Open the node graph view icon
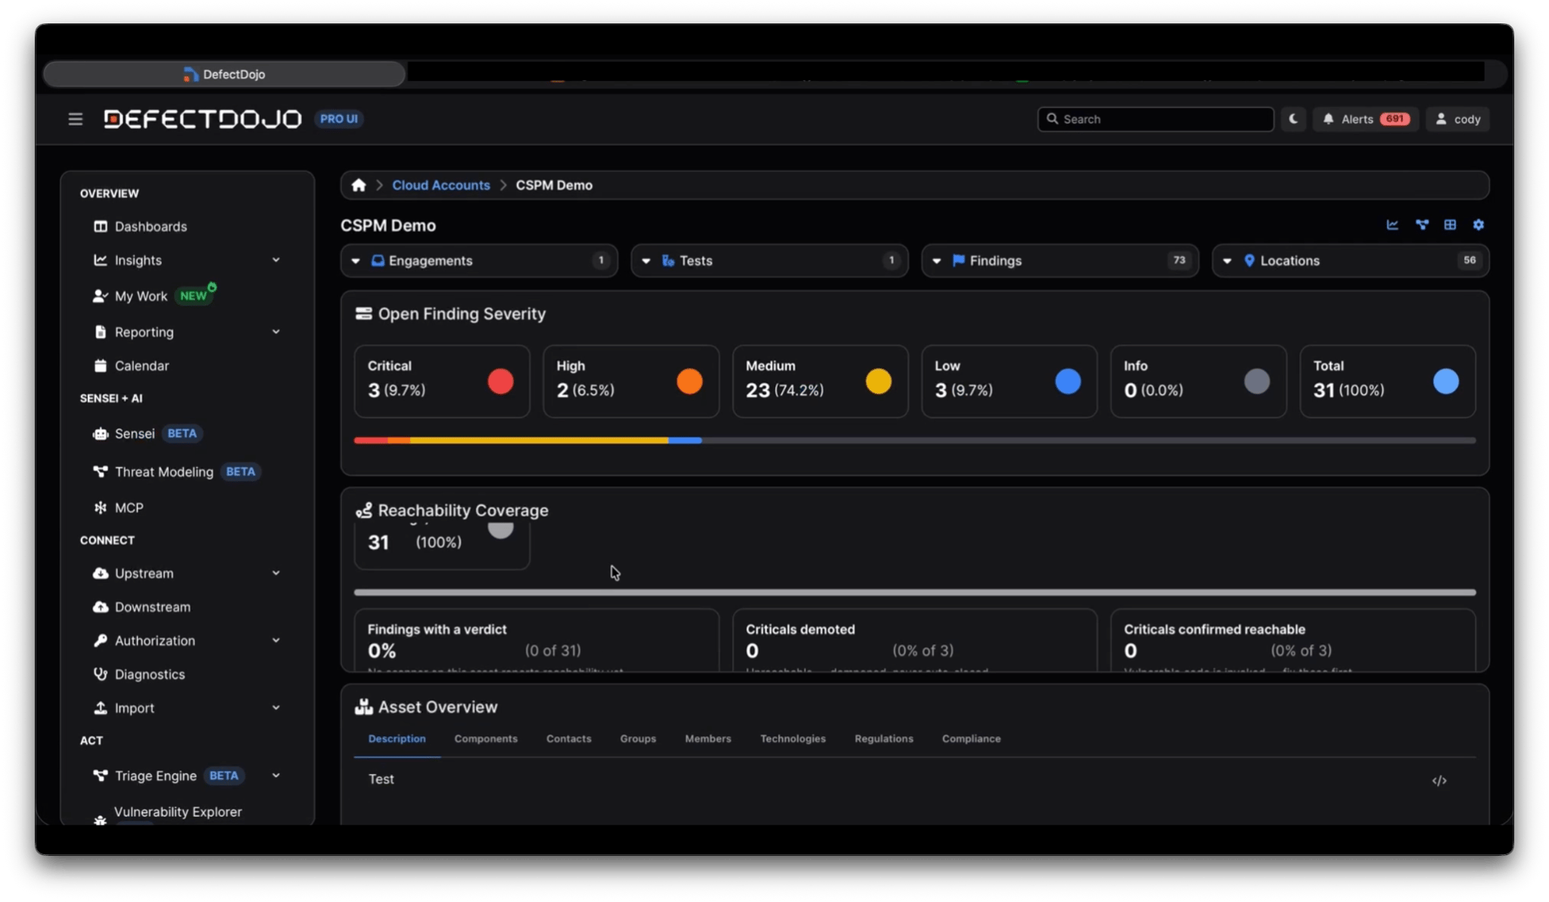Viewport: 1549px width, 902px height. tap(1422, 225)
